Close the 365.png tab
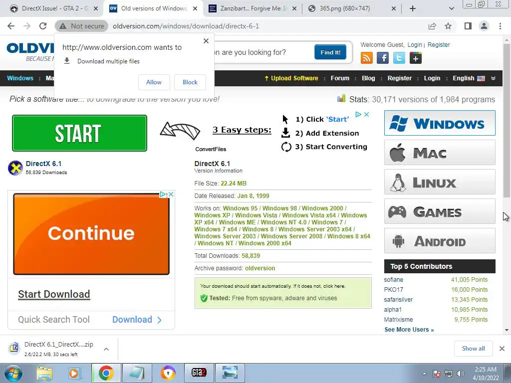The height and width of the screenshot is (383, 511). tap(394, 8)
